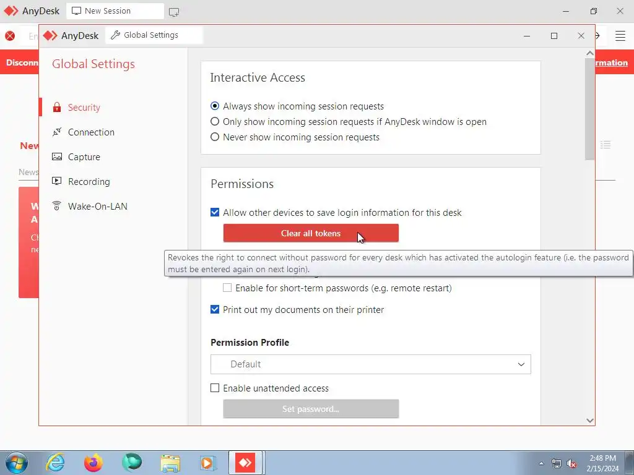The width and height of the screenshot is (634, 475).
Task: Open the Wake-On-LAN settings section
Action: tap(97, 206)
